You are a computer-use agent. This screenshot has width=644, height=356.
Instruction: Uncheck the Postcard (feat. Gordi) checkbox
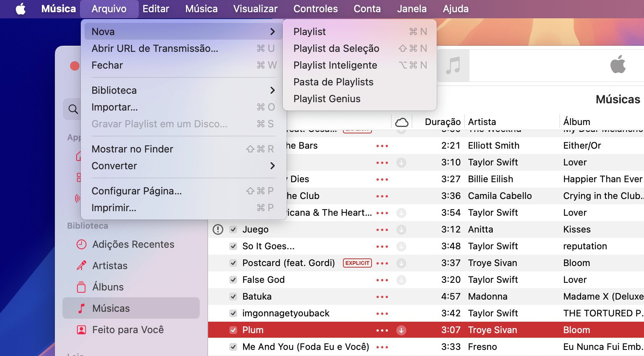(233, 263)
